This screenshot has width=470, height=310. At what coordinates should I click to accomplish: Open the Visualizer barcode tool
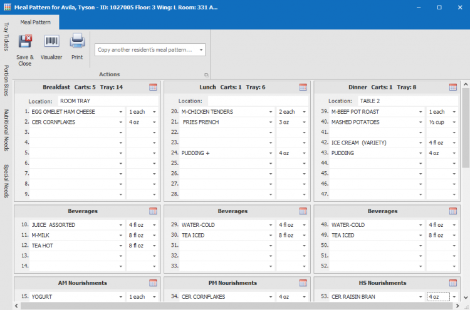[x=51, y=42]
